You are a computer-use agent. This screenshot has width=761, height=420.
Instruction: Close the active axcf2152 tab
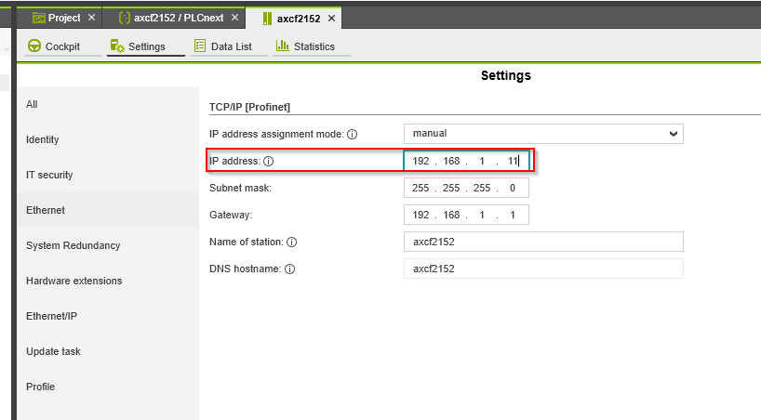click(331, 19)
